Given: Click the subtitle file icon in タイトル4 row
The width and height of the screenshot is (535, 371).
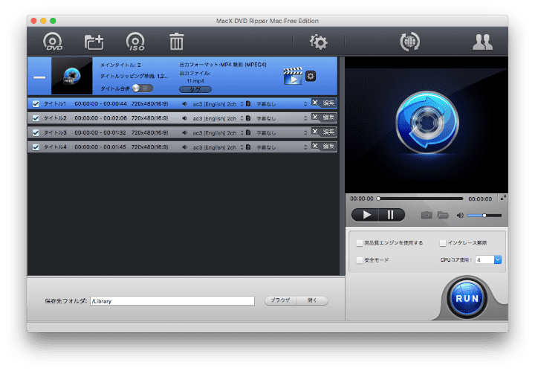Looking at the screenshot, I should tap(248, 147).
